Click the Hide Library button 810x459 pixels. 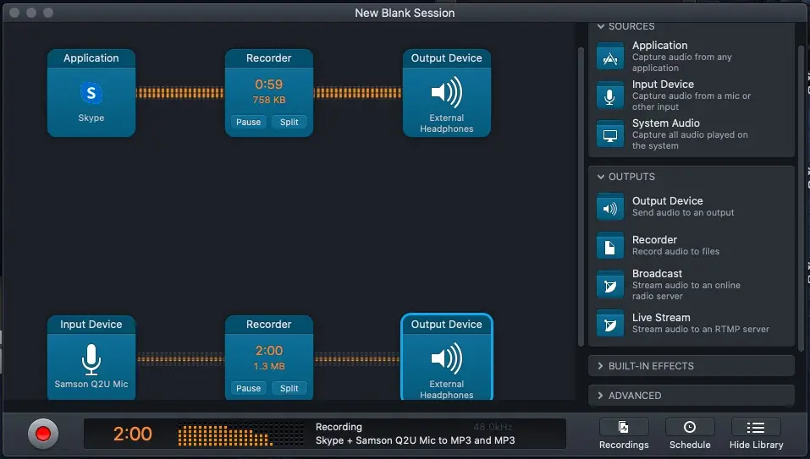(757, 434)
